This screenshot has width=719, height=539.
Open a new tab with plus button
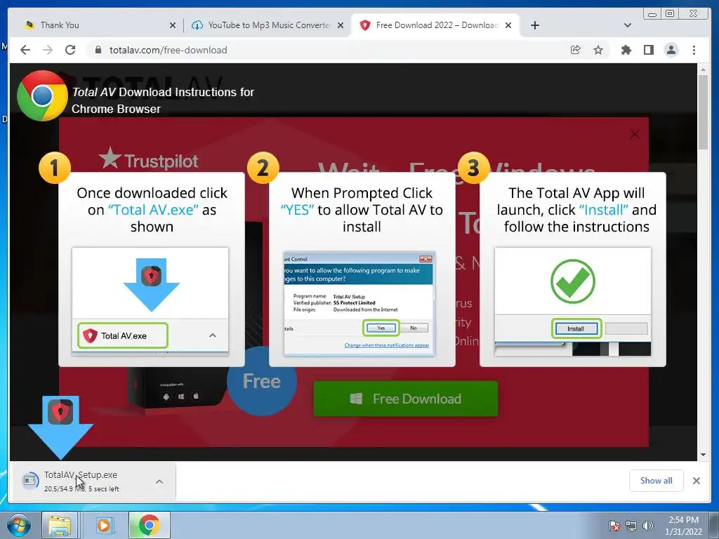pos(534,25)
